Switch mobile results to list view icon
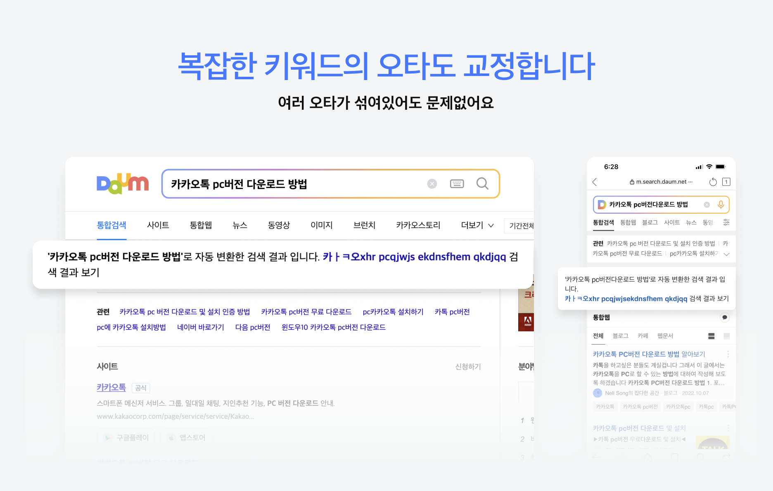Screen dimensions: 773x491 coord(711,336)
